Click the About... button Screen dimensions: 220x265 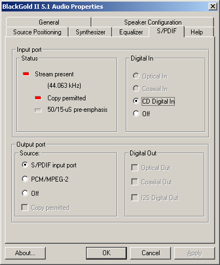[x=25, y=253]
